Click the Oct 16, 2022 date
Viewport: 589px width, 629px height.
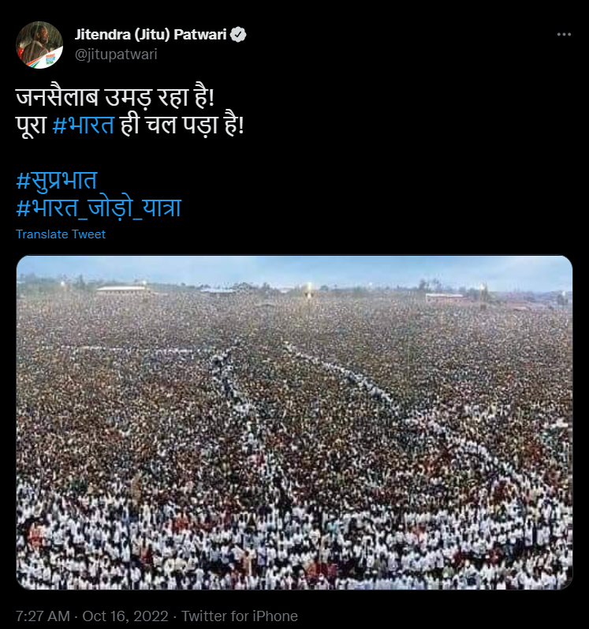125,616
